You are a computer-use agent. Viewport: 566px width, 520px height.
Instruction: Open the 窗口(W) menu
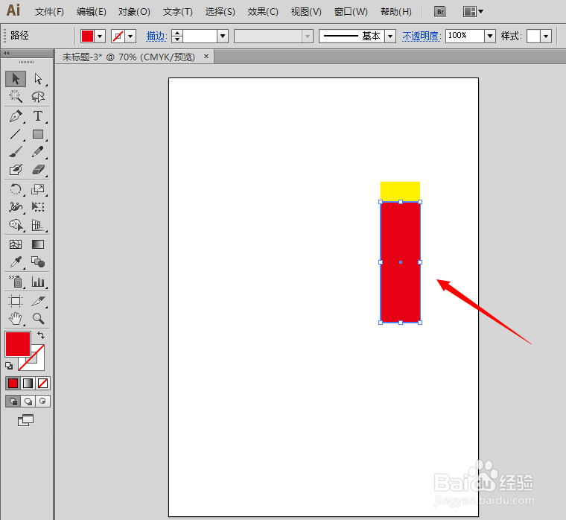(351, 12)
